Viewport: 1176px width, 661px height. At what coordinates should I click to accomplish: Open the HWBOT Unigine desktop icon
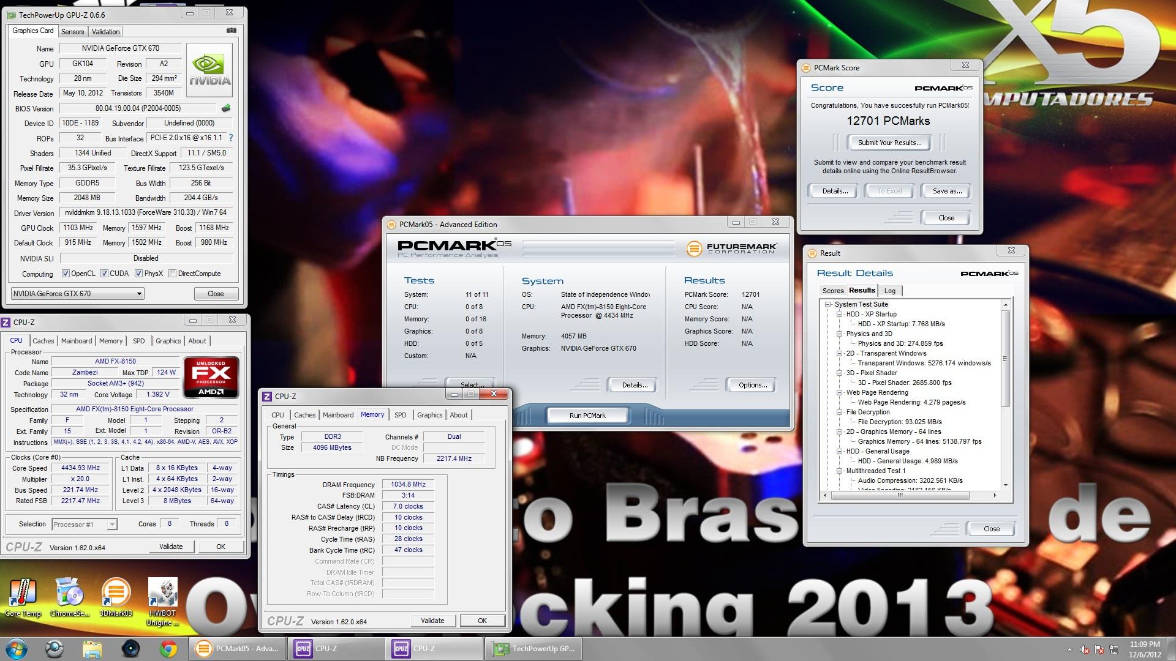[x=162, y=602]
